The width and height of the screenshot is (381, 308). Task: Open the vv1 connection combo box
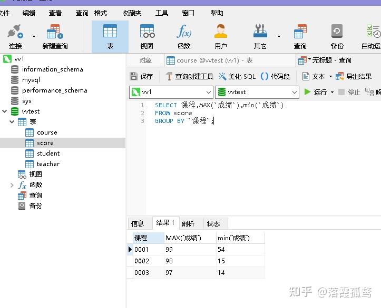(x=171, y=92)
